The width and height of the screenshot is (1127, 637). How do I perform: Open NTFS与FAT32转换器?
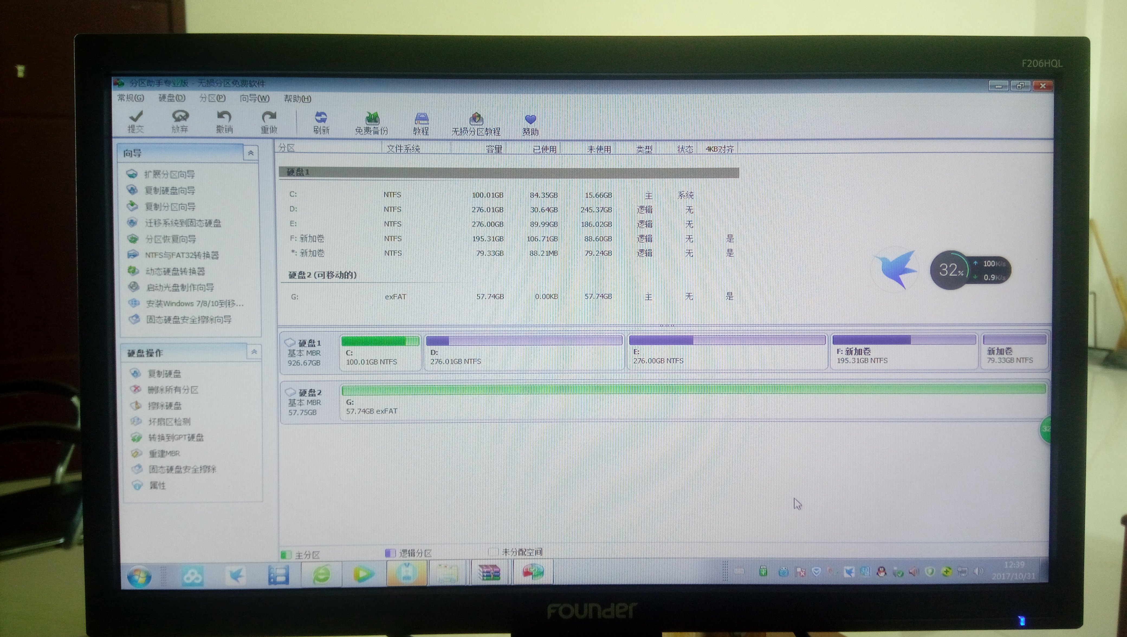click(x=182, y=255)
